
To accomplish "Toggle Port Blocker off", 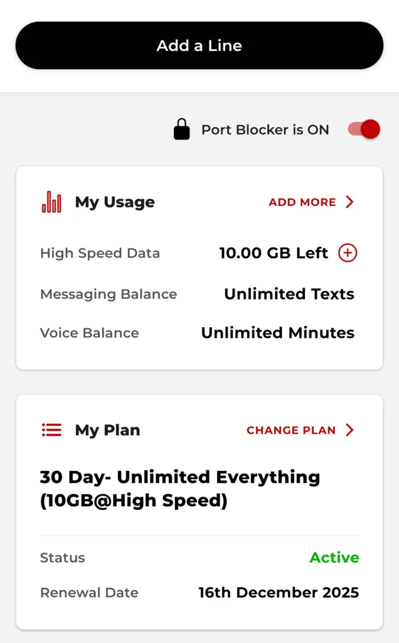I will coord(363,129).
